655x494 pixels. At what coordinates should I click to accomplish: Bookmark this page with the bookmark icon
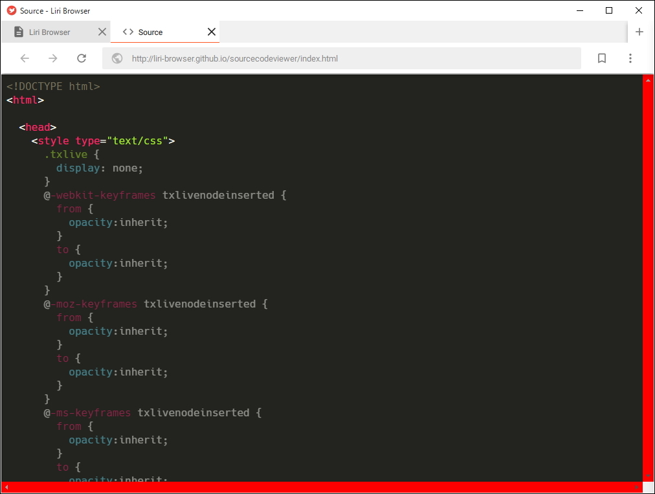coord(601,58)
